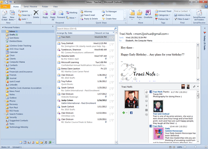The width and height of the screenshot is (208, 149).
Task: Click the New E-mail icon
Action: tap(4, 13)
